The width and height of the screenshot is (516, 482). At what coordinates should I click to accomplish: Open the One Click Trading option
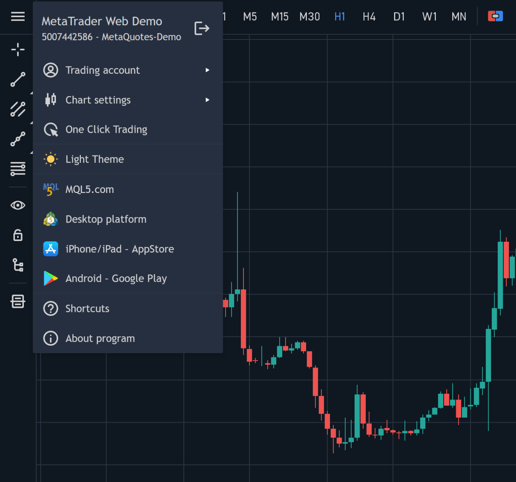[106, 130]
